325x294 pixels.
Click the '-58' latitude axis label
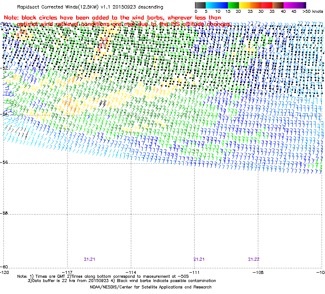click(5, 213)
